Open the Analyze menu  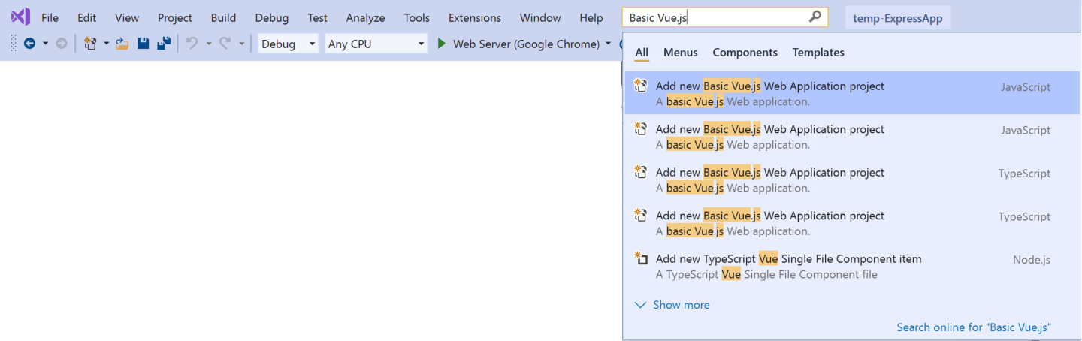(x=365, y=17)
